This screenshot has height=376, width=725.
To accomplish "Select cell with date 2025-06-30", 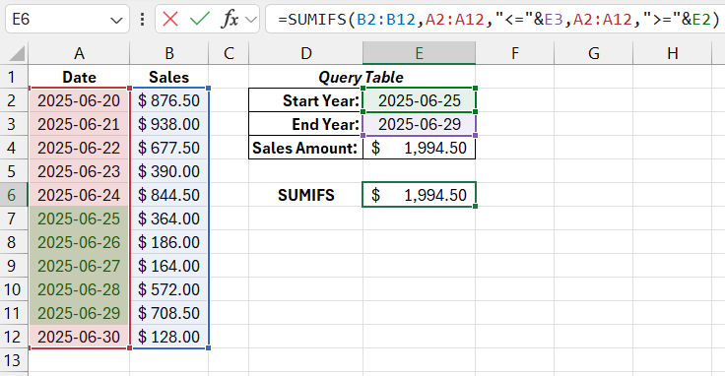I will (79, 337).
